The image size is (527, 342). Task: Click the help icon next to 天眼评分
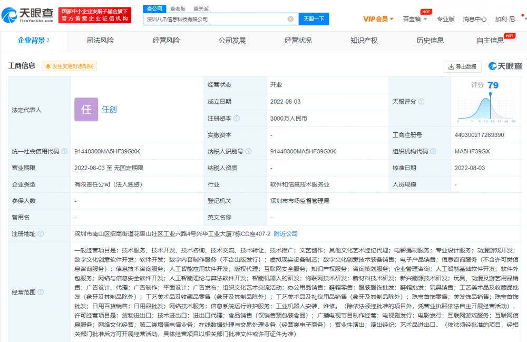(421, 102)
